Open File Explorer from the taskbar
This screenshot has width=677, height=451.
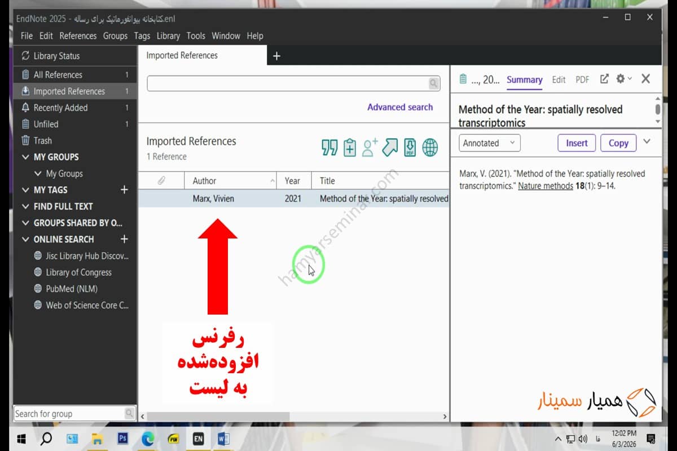97,439
